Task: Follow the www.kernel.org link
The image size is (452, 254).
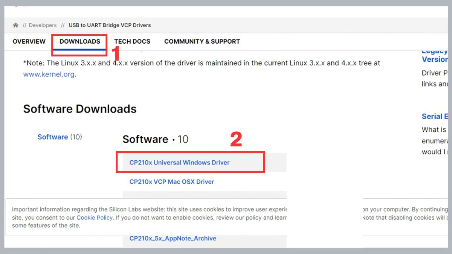Action: coord(49,74)
